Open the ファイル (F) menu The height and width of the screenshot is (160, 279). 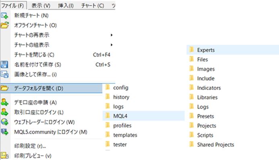tap(13, 6)
